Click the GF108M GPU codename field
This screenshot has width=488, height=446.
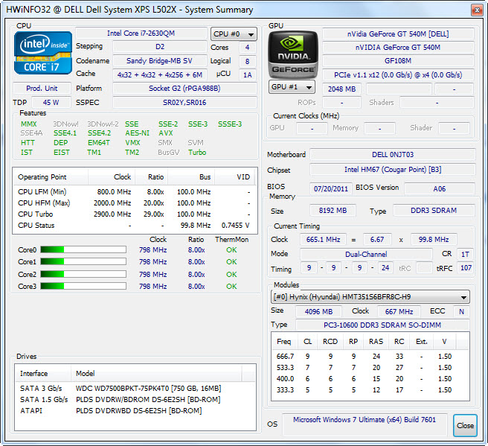398,61
